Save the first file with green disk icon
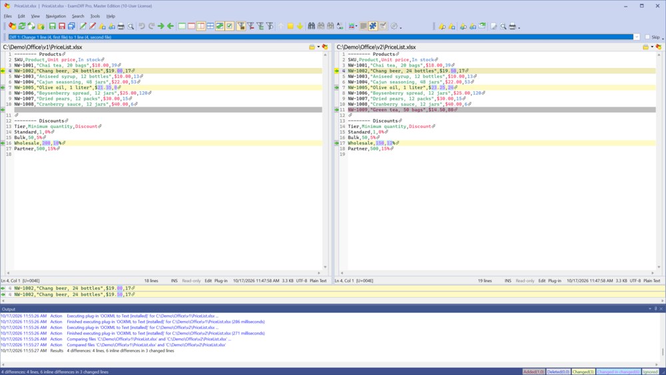Screen dimensions: 666x375 click(x=52, y=27)
